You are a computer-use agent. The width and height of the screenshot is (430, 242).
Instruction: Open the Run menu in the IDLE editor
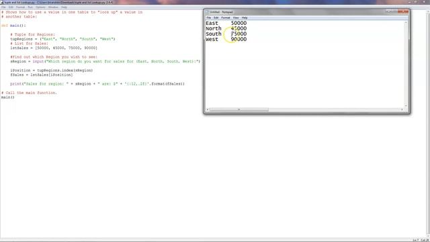click(30, 7)
